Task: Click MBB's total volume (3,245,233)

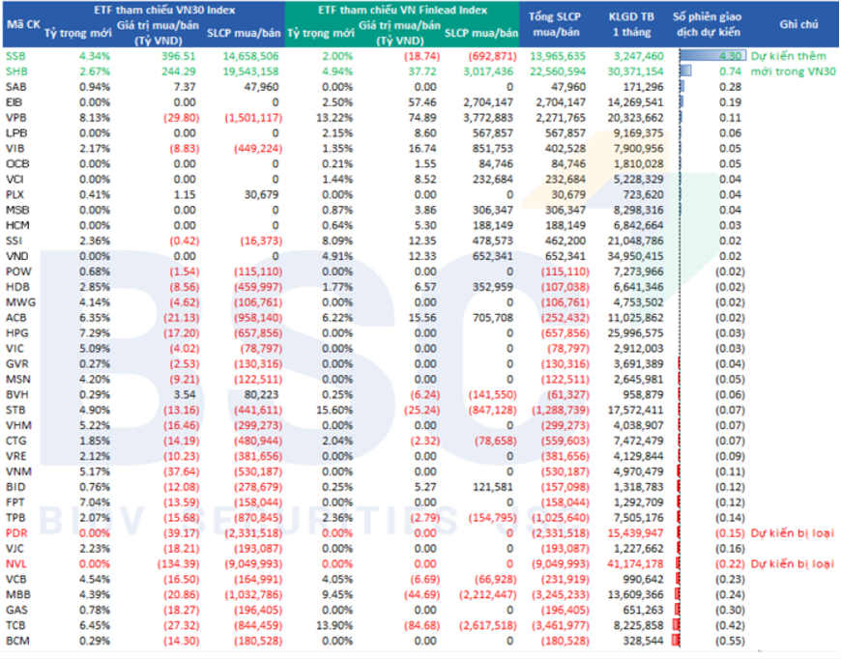Action: coord(561,595)
